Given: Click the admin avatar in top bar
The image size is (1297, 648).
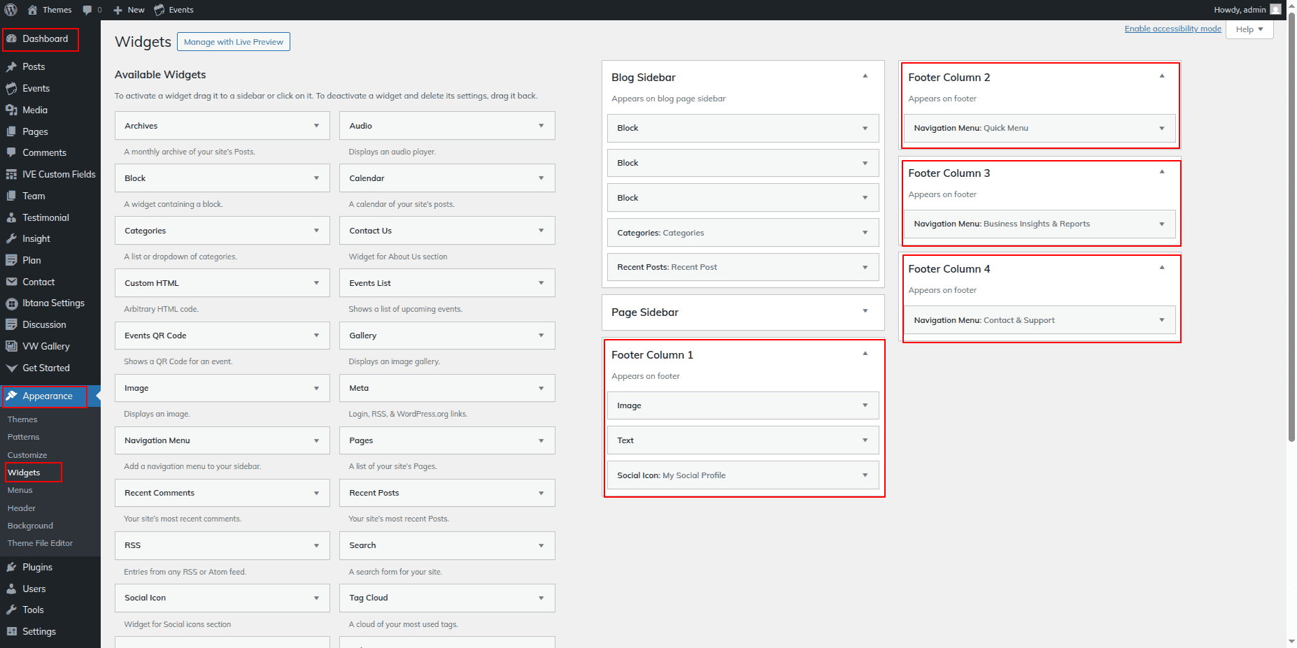Looking at the screenshot, I should pyautogui.click(x=1275, y=10).
